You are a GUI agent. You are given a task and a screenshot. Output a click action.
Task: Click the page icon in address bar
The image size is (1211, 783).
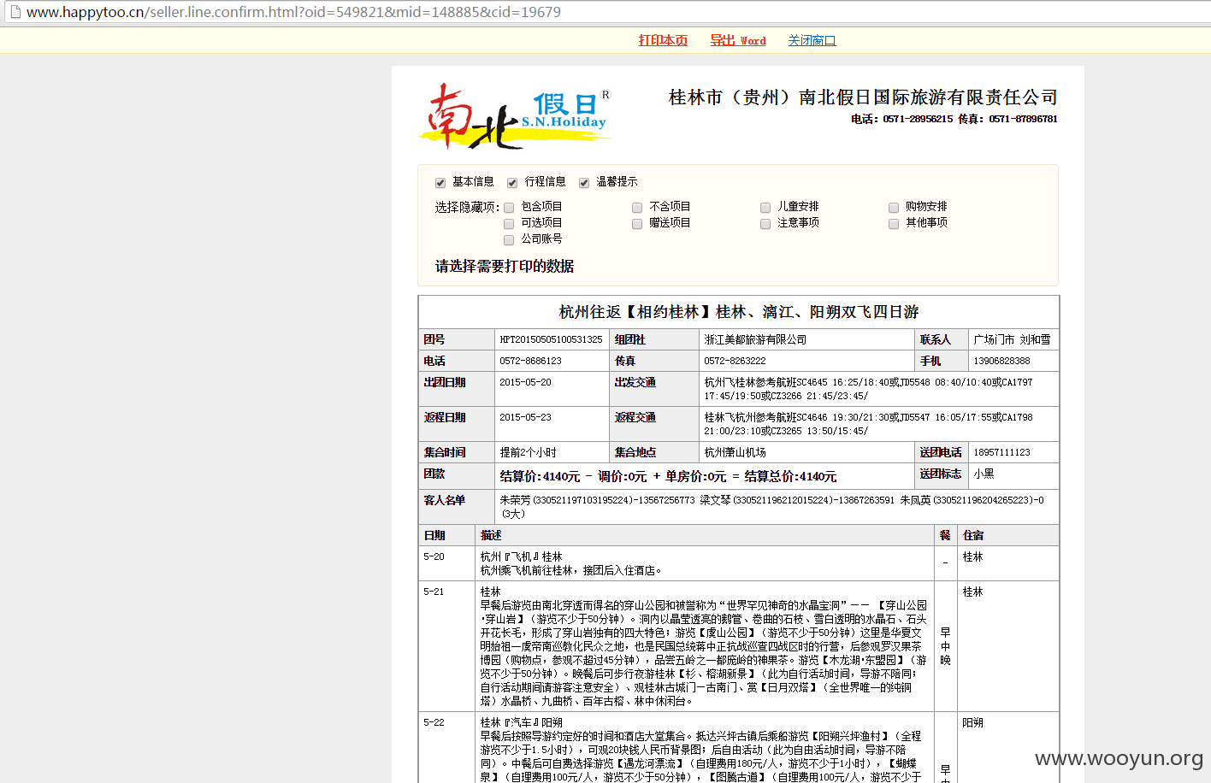click(x=15, y=12)
